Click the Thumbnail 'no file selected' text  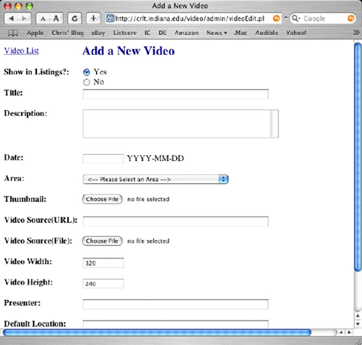coord(148,199)
